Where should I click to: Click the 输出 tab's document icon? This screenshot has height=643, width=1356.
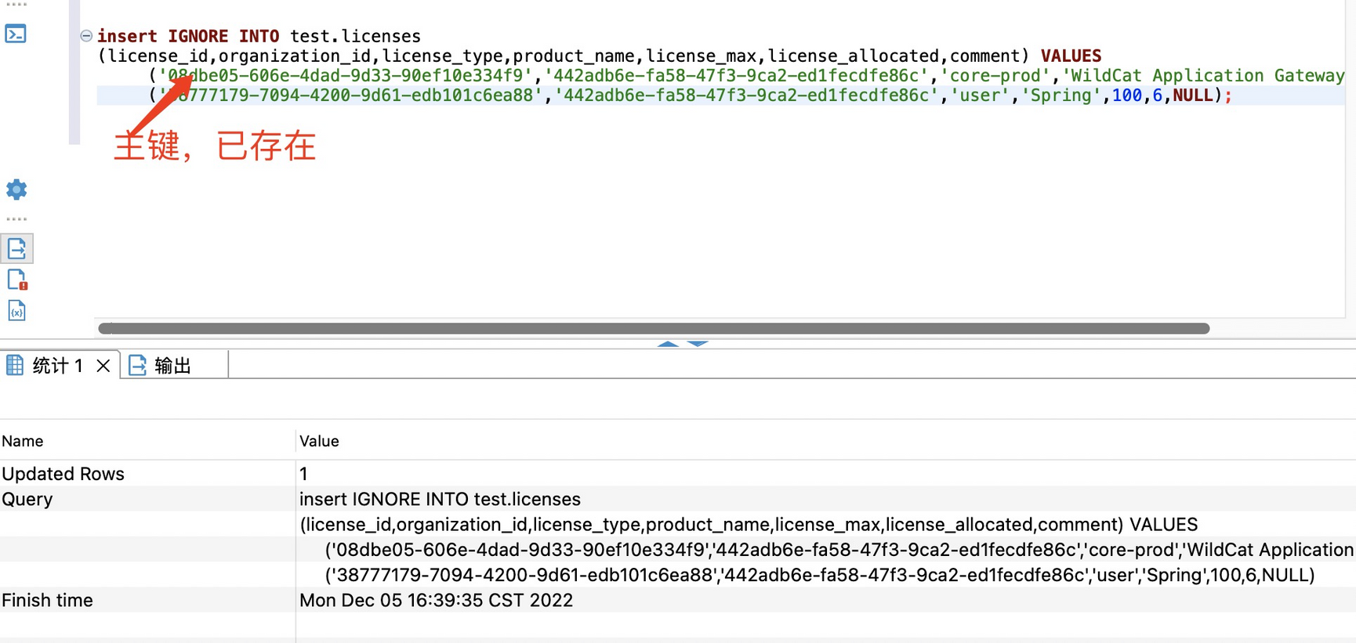coord(137,365)
